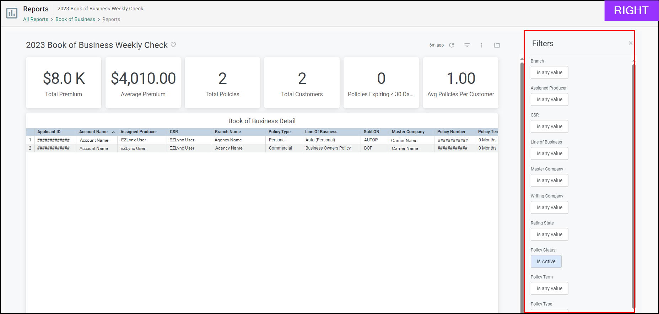659x314 pixels.
Task: Select the Total Policies tile
Action: pyautogui.click(x=222, y=83)
